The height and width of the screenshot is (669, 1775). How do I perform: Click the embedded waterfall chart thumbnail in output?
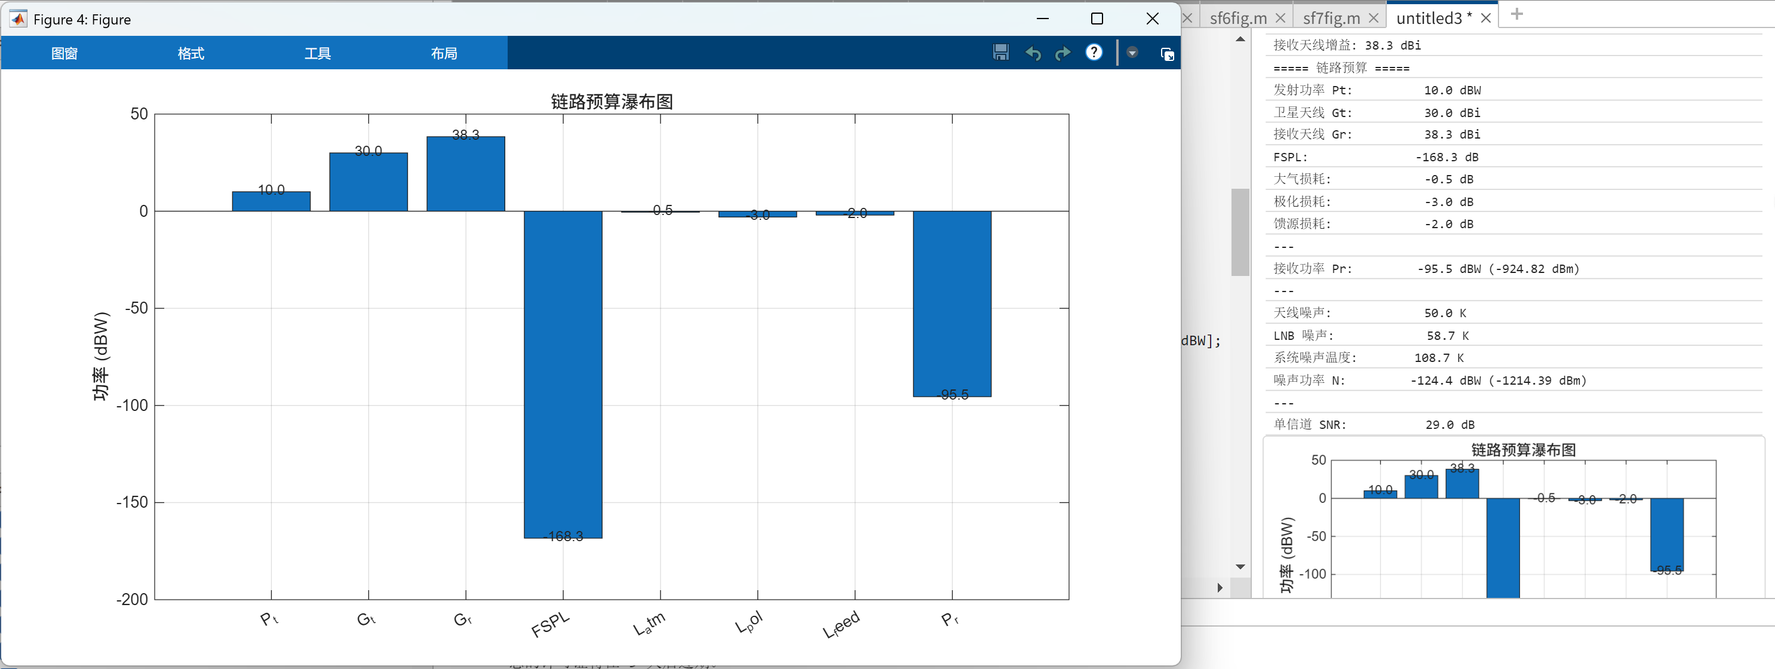click(x=1514, y=518)
